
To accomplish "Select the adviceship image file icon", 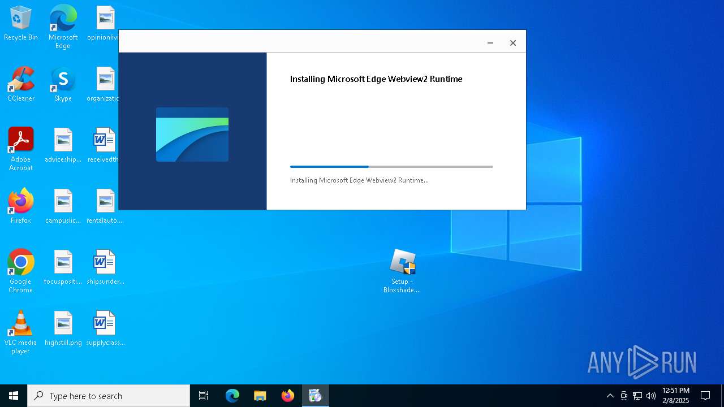I will click(63, 146).
